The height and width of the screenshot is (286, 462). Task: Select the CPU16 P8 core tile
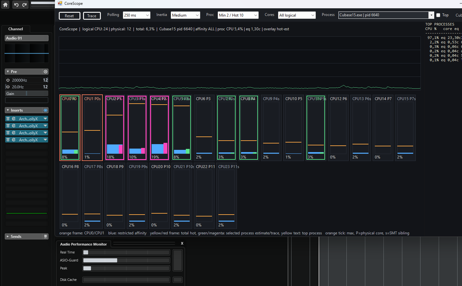point(70,195)
